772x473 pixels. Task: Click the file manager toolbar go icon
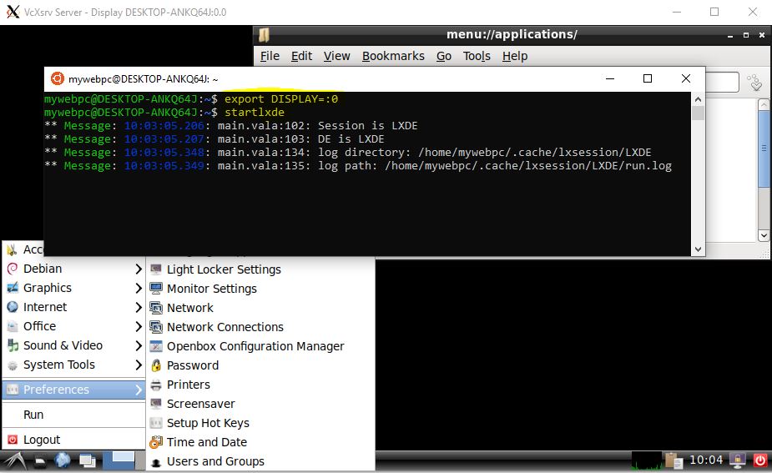tap(754, 83)
